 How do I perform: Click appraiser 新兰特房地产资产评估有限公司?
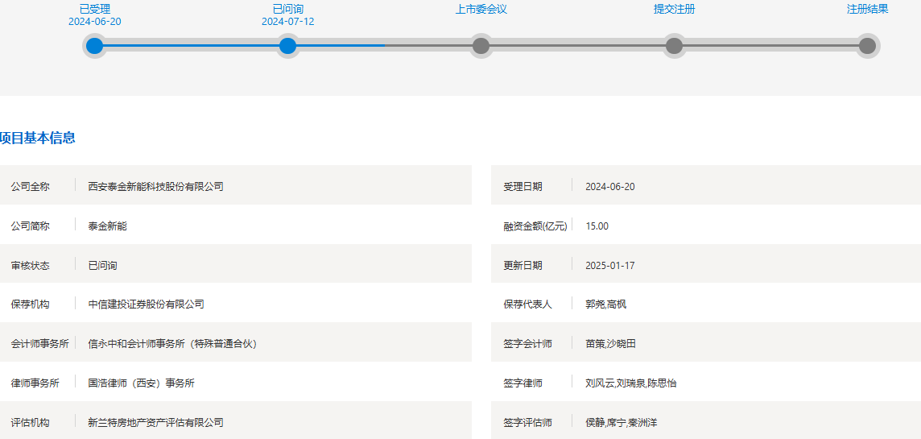[155, 423]
